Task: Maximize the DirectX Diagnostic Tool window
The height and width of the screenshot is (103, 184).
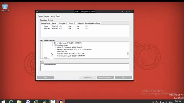Action: pyautogui.click(x=126, y=11)
